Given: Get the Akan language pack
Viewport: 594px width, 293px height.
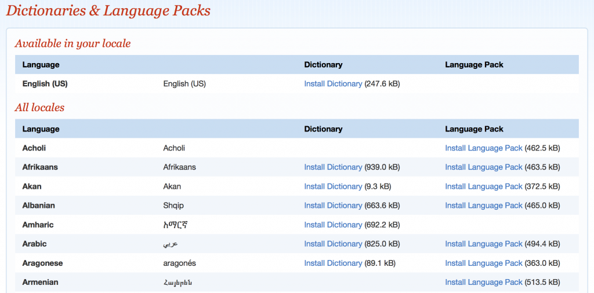Looking at the screenshot, I should (x=483, y=186).
